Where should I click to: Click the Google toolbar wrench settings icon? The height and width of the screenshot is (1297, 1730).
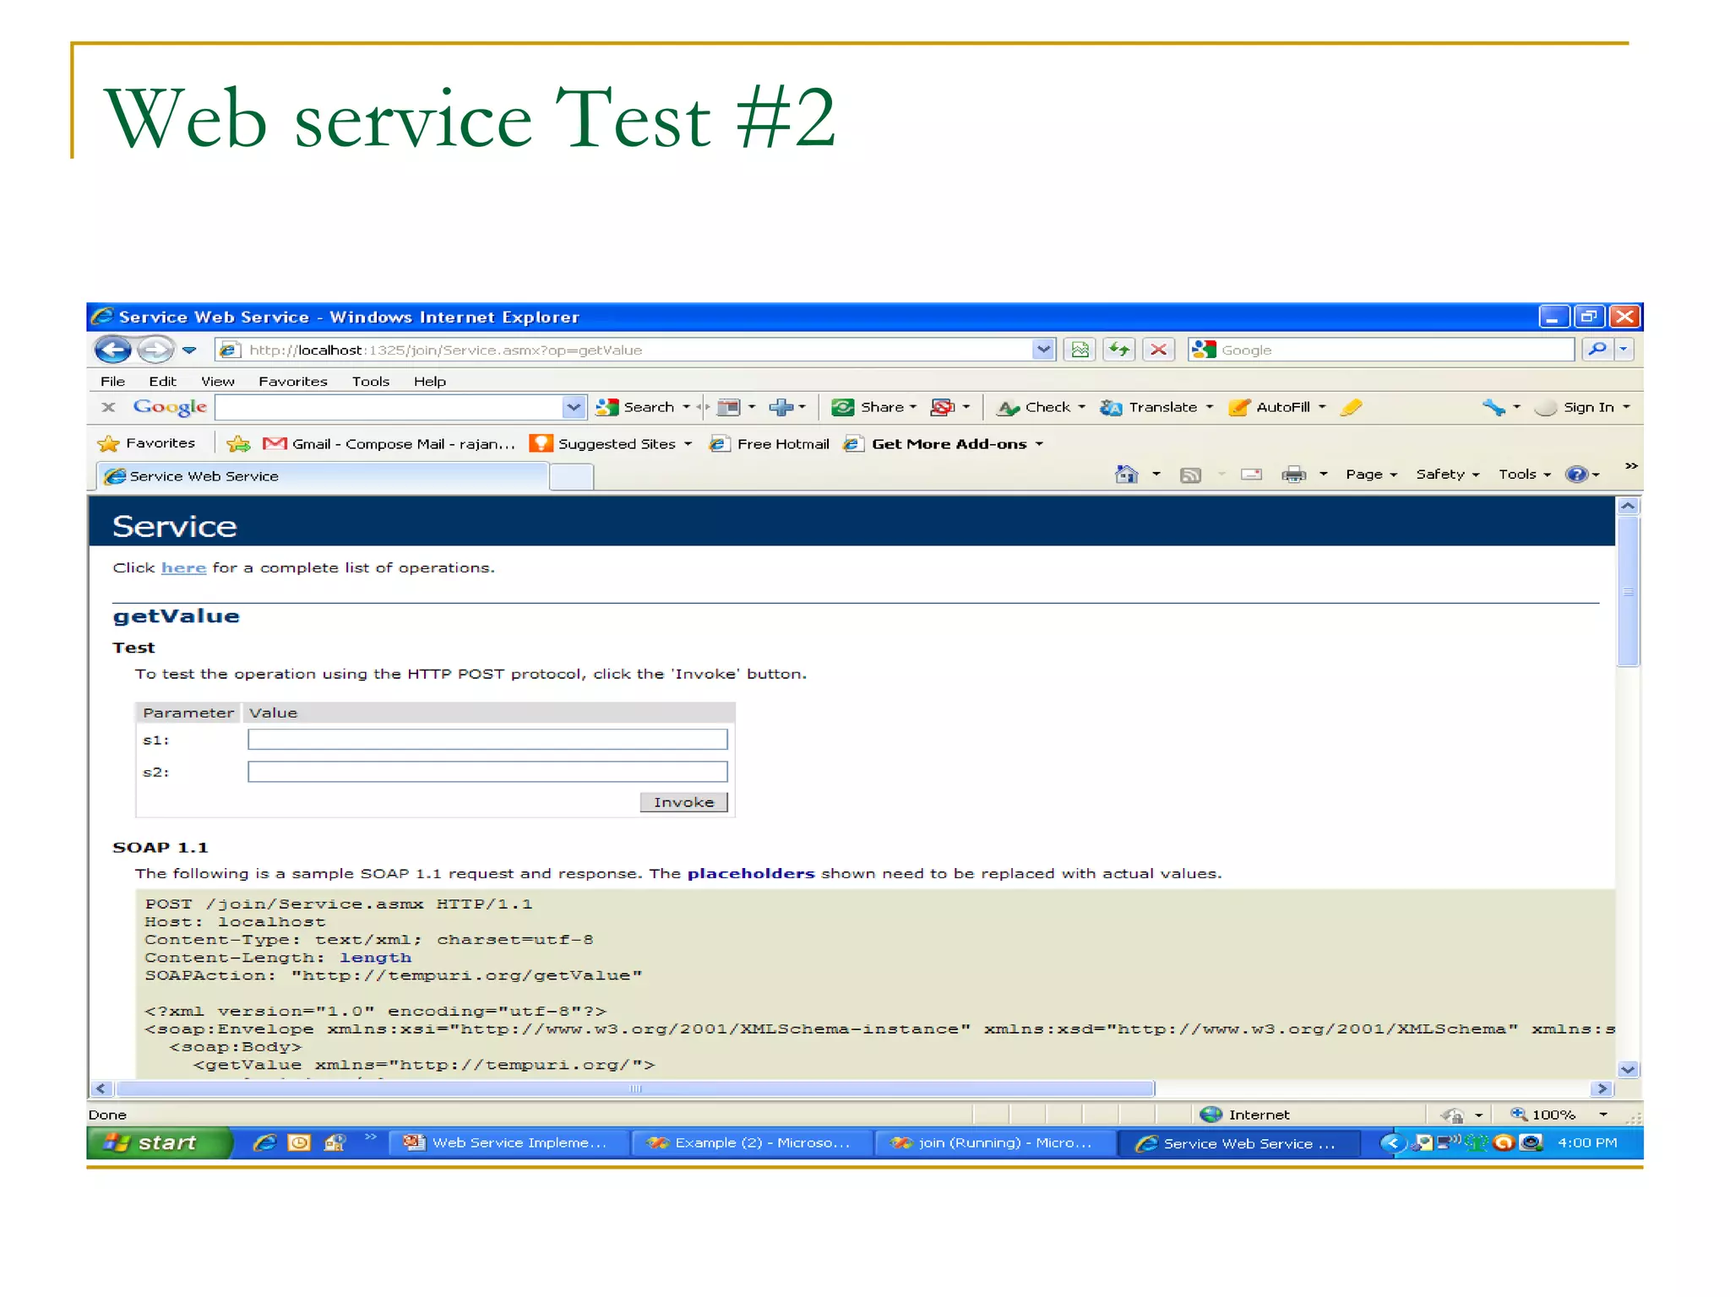[x=1493, y=407]
